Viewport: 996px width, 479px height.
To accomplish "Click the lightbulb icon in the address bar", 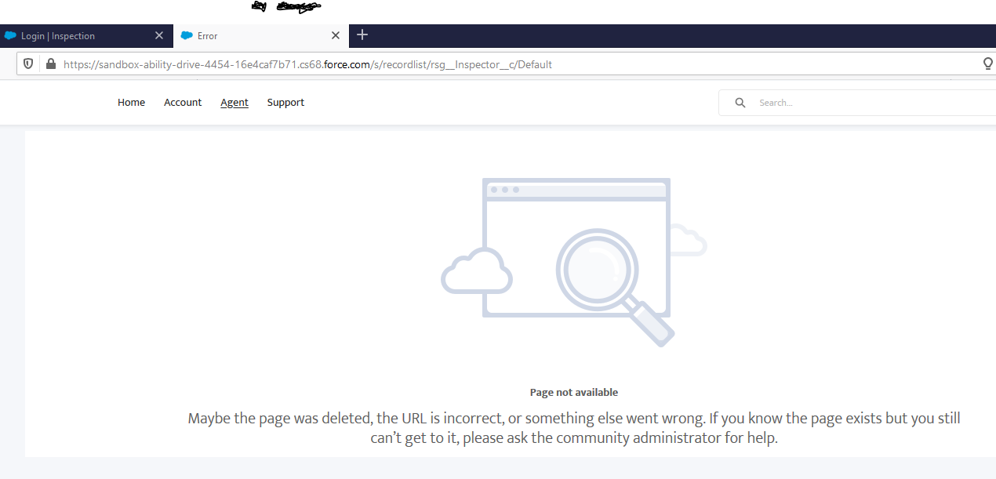I will [x=987, y=64].
